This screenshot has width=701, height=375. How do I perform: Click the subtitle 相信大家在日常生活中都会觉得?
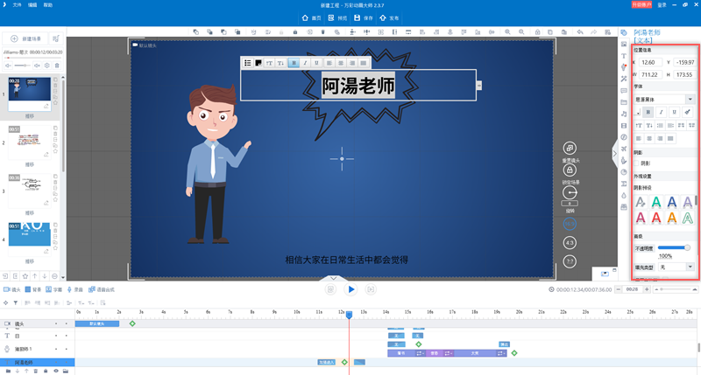(x=346, y=260)
